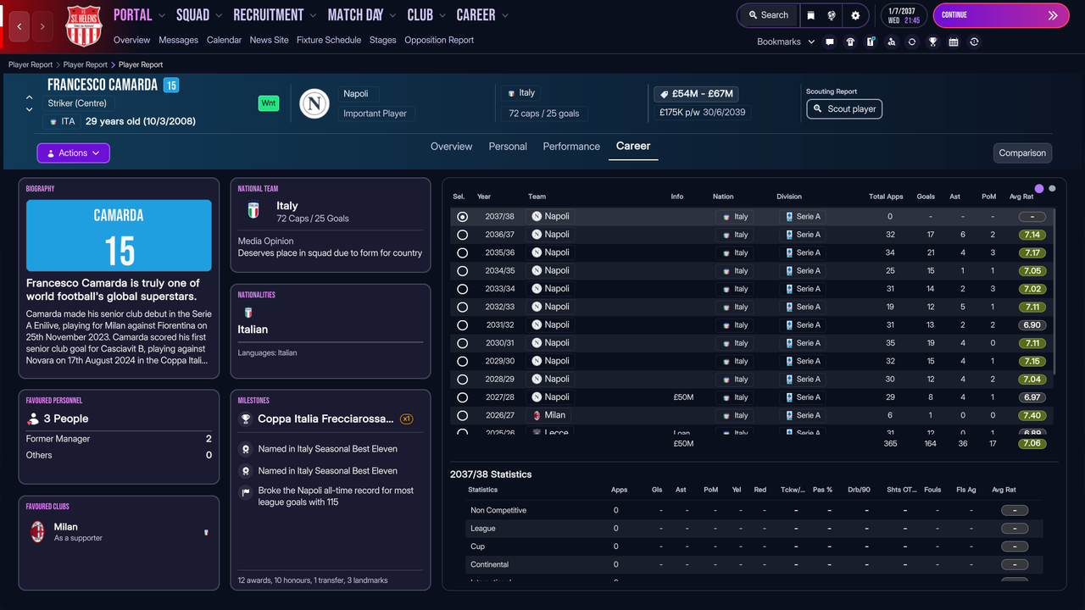Click the up chevron beside player name
This screenshot has height=610, width=1085.
(x=30, y=98)
